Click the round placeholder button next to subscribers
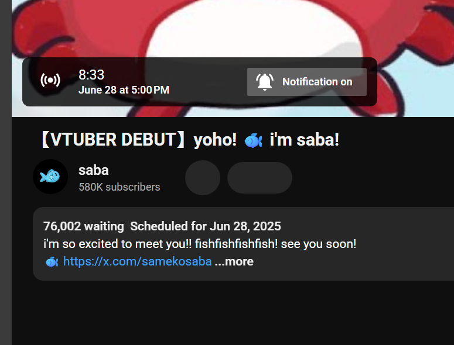This screenshot has width=454, height=345. point(203,178)
